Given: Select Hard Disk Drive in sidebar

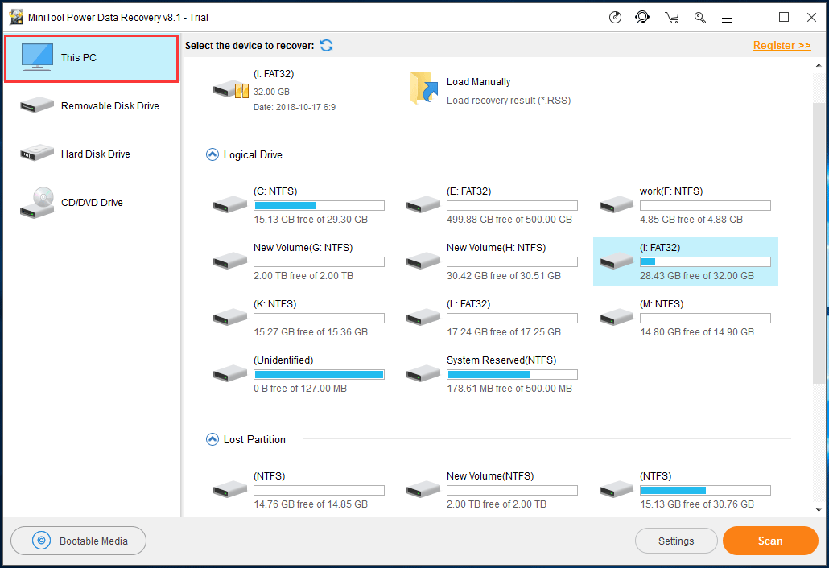Looking at the screenshot, I should pos(92,154).
